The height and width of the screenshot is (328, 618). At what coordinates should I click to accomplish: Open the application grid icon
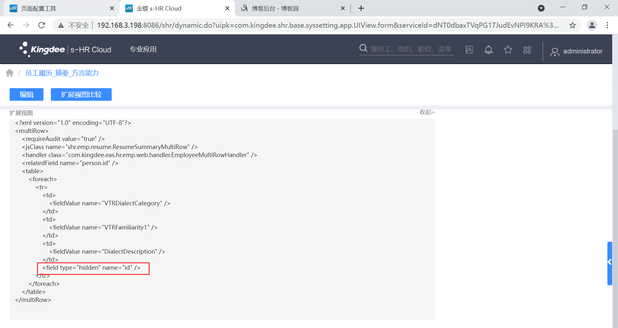tap(527, 50)
